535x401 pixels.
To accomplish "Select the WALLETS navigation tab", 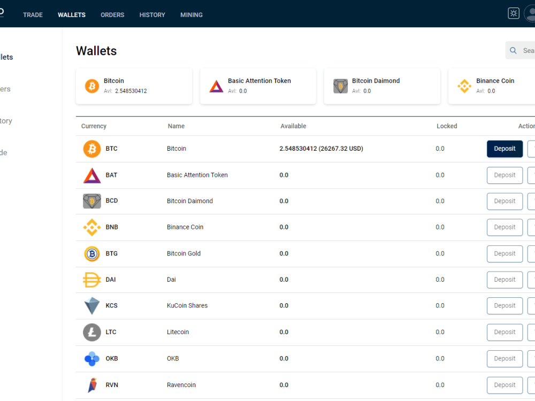I will coord(72,15).
